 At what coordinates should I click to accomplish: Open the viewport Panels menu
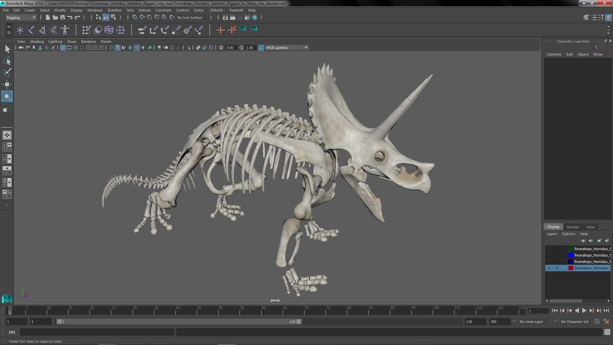(x=106, y=42)
